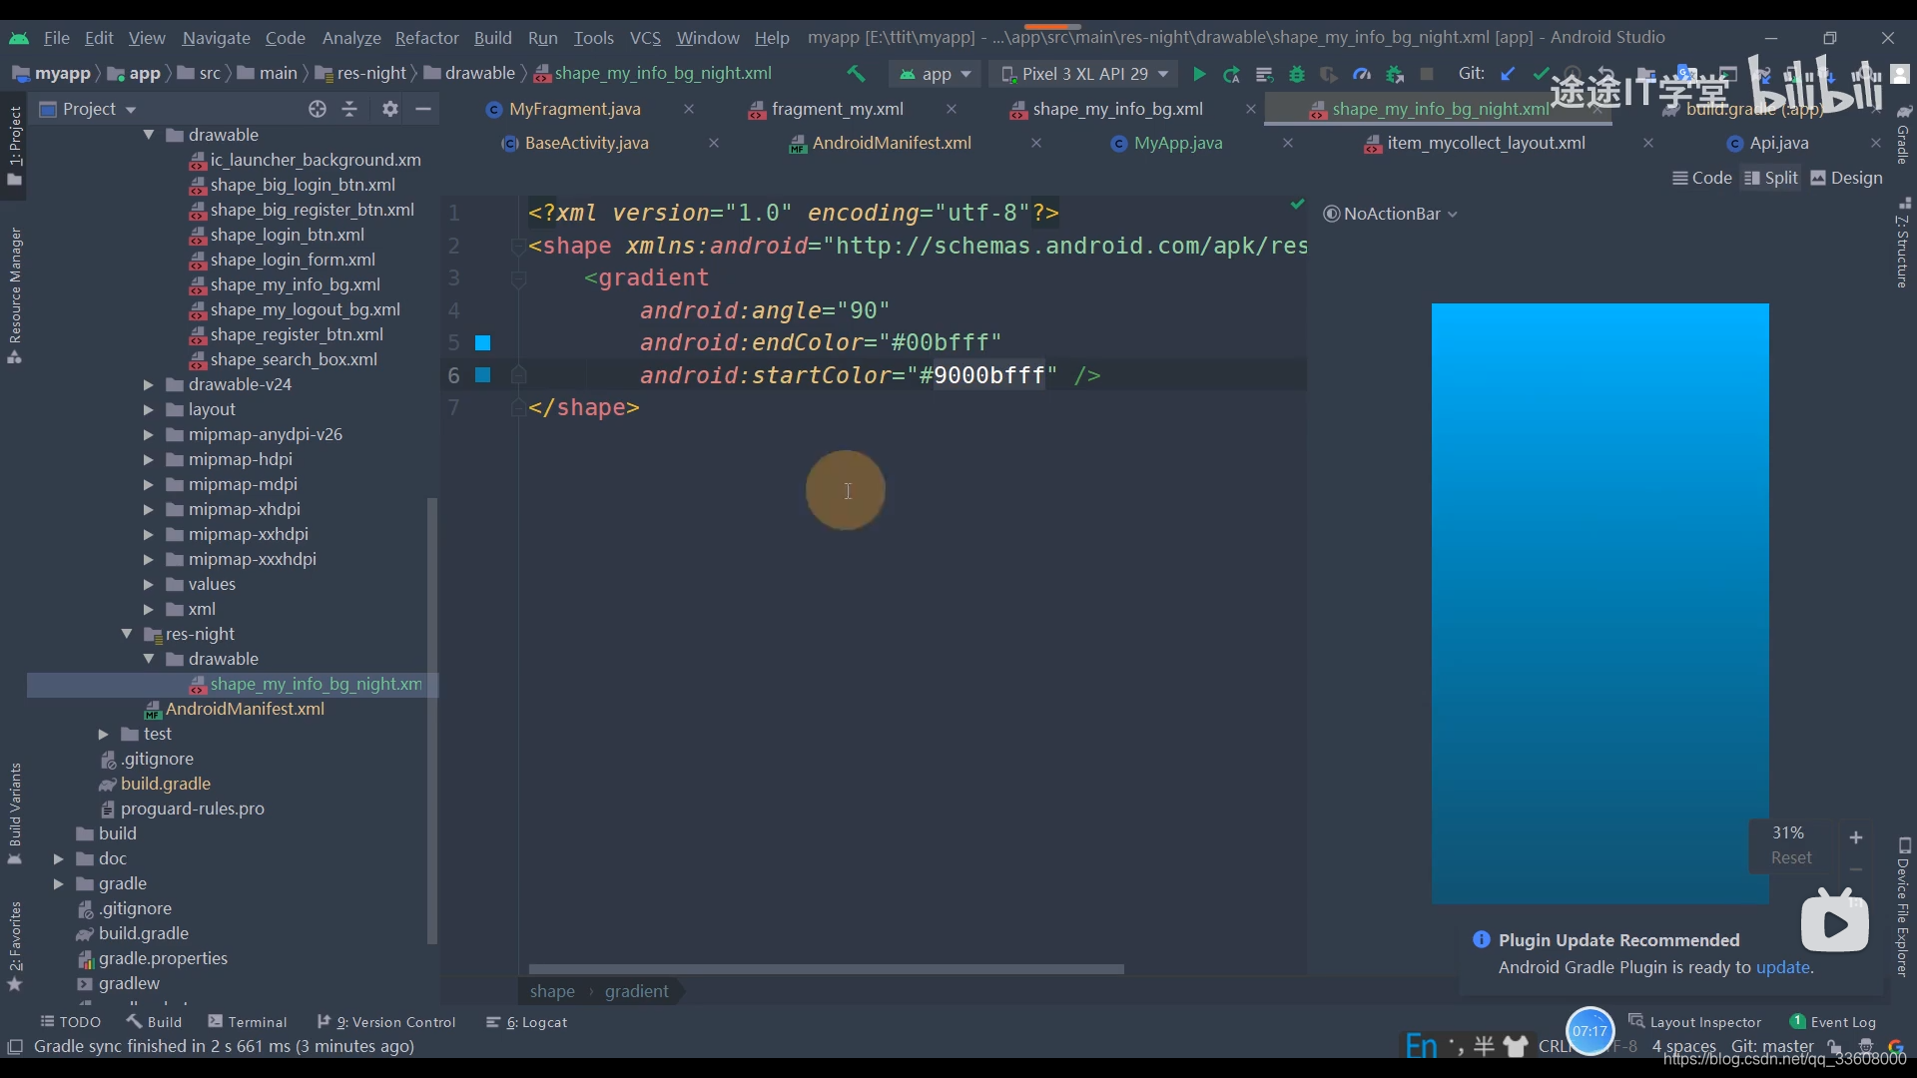Click the editor horizontal scrollbar

[x=826, y=969]
